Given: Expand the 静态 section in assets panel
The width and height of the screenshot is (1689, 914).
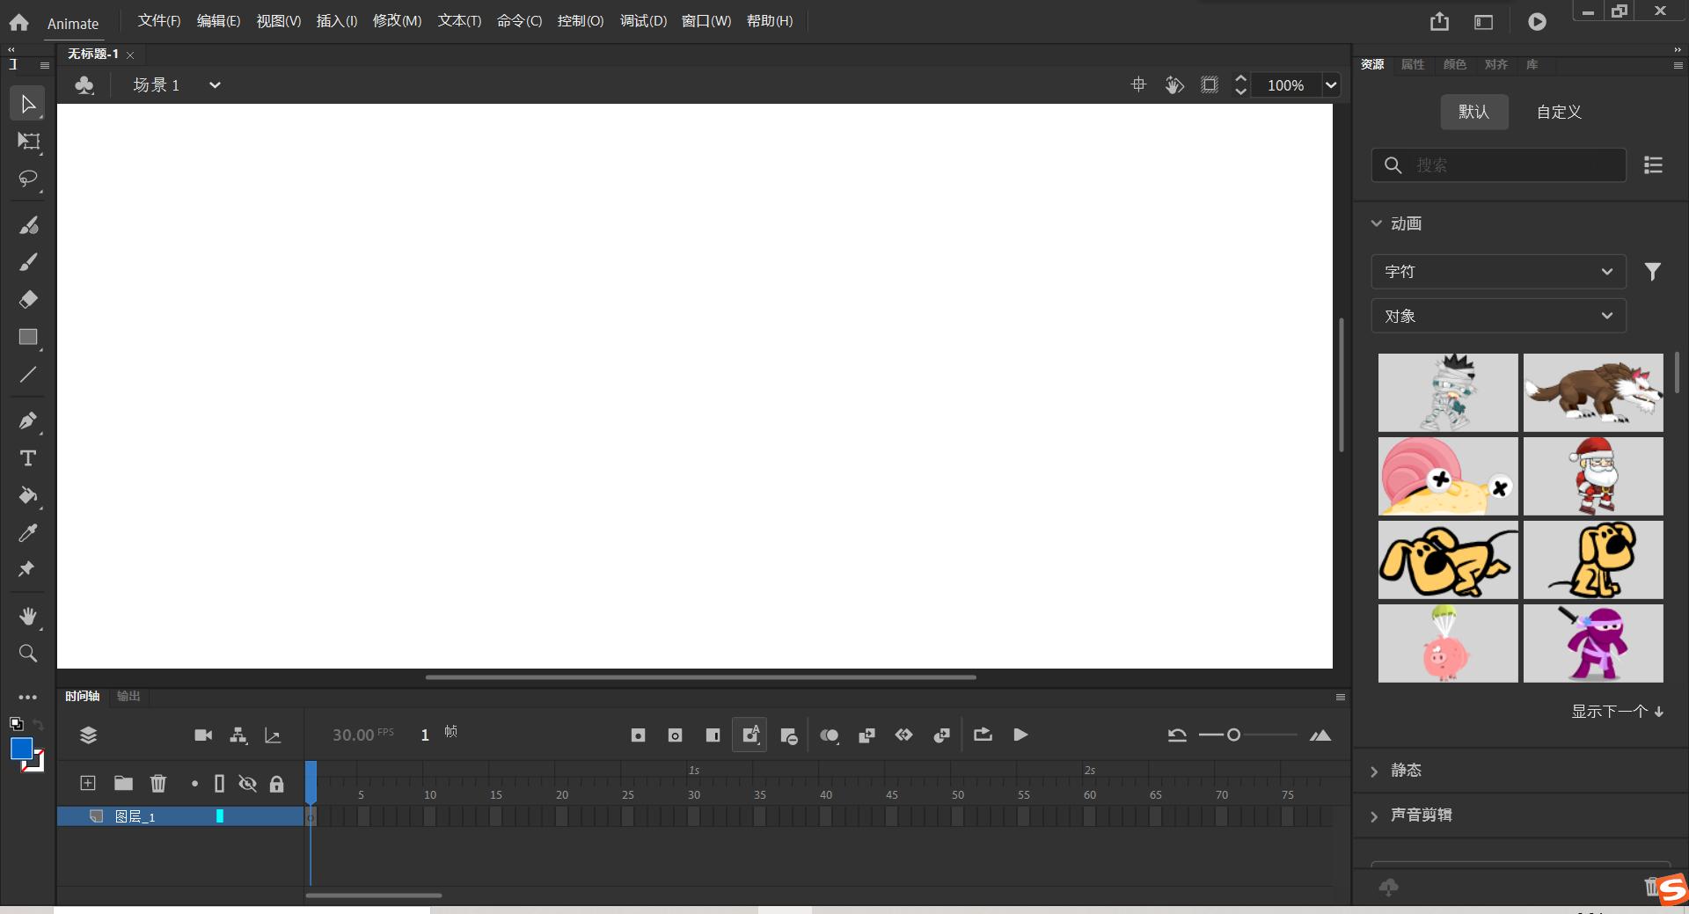Looking at the screenshot, I should pyautogui.click(x=1405, y=770).
